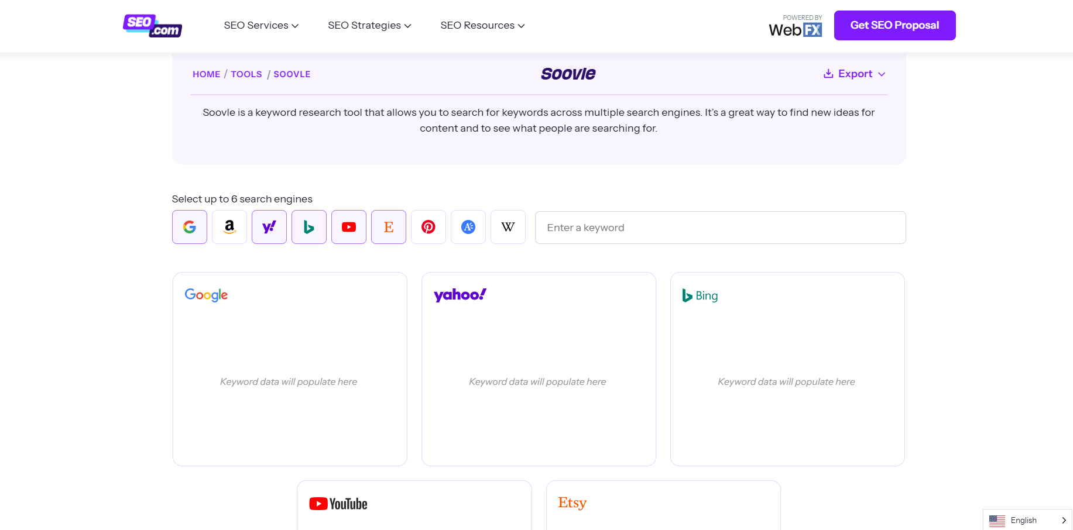Toggle the YouTube search engine button
The image size is (1073, 530).
(349, 227)
